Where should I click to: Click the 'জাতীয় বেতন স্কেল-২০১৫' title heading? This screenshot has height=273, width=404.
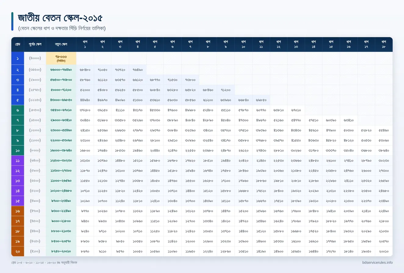(60, 18)
